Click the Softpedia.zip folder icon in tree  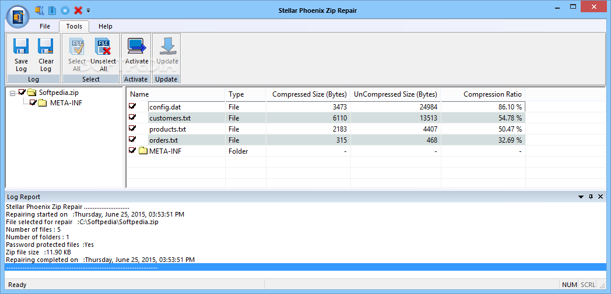point(31,93)
